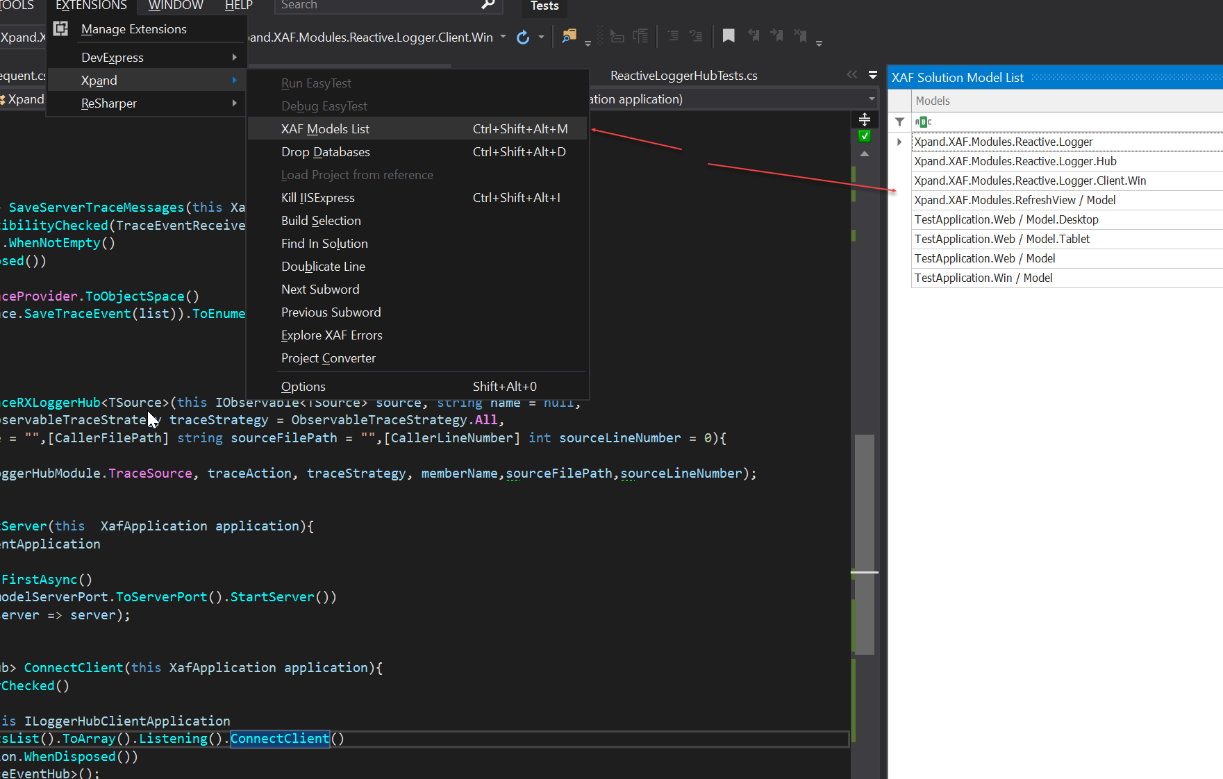Viewport: 1223px width, 779px height.
Task: Jump to previous bookmark icon
Action: [754, 35]
